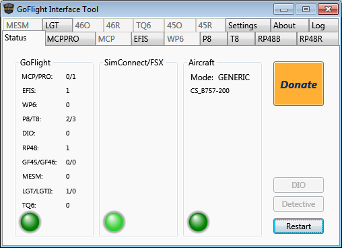Open the T8 tab

coord(241,39)
